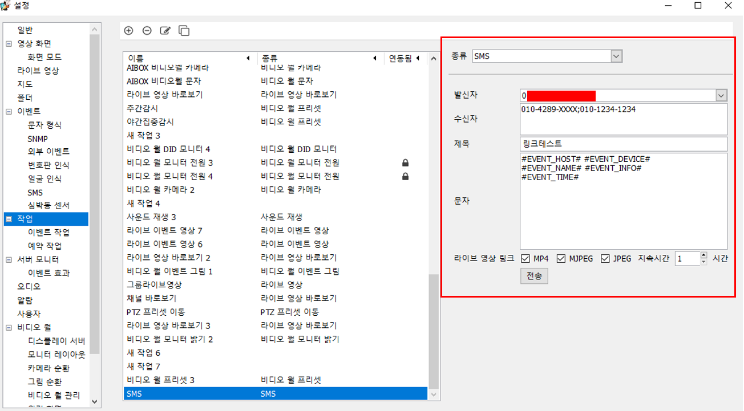Click lock icon on 비디오 월 모니터 전원 4
Image resolution: width=744 pixels, height=411 pixels.
(x=405, y=177)
